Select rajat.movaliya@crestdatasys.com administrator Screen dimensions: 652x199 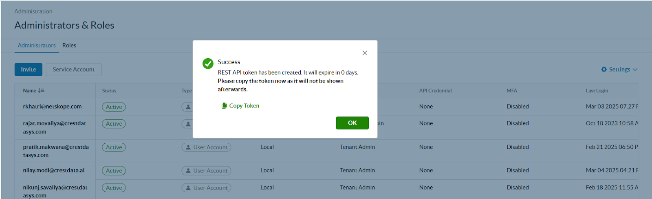55,127
